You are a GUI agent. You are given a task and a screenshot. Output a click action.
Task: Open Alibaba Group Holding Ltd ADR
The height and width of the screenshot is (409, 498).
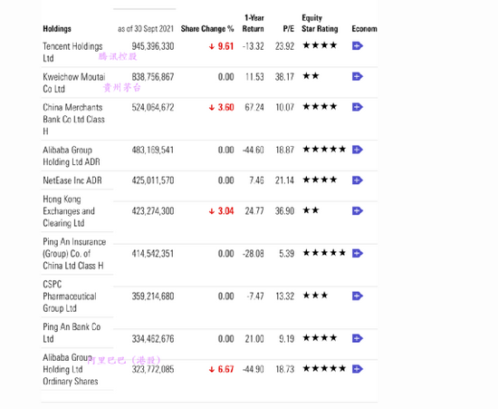pyautogui.click(x=72, y=156)
